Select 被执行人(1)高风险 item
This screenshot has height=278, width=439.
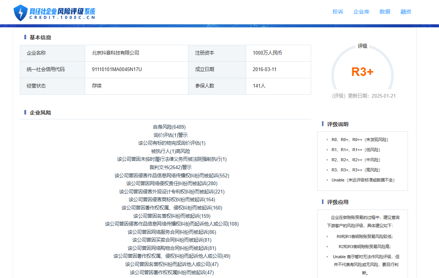point(171,151)
